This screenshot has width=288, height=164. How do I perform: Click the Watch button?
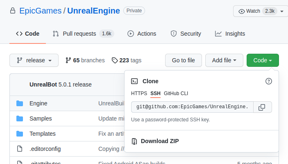point(261,11)
